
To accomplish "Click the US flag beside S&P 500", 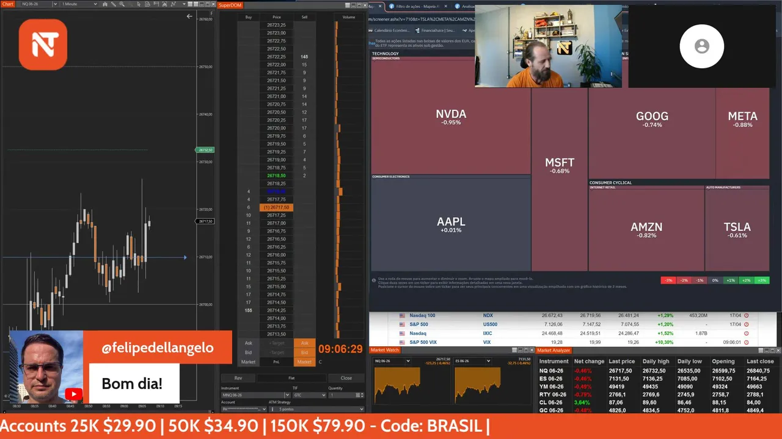I will coord(402,324).
